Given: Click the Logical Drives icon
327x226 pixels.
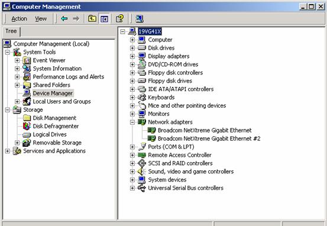Looking at the screenshot, I should [x=27, y=135].
